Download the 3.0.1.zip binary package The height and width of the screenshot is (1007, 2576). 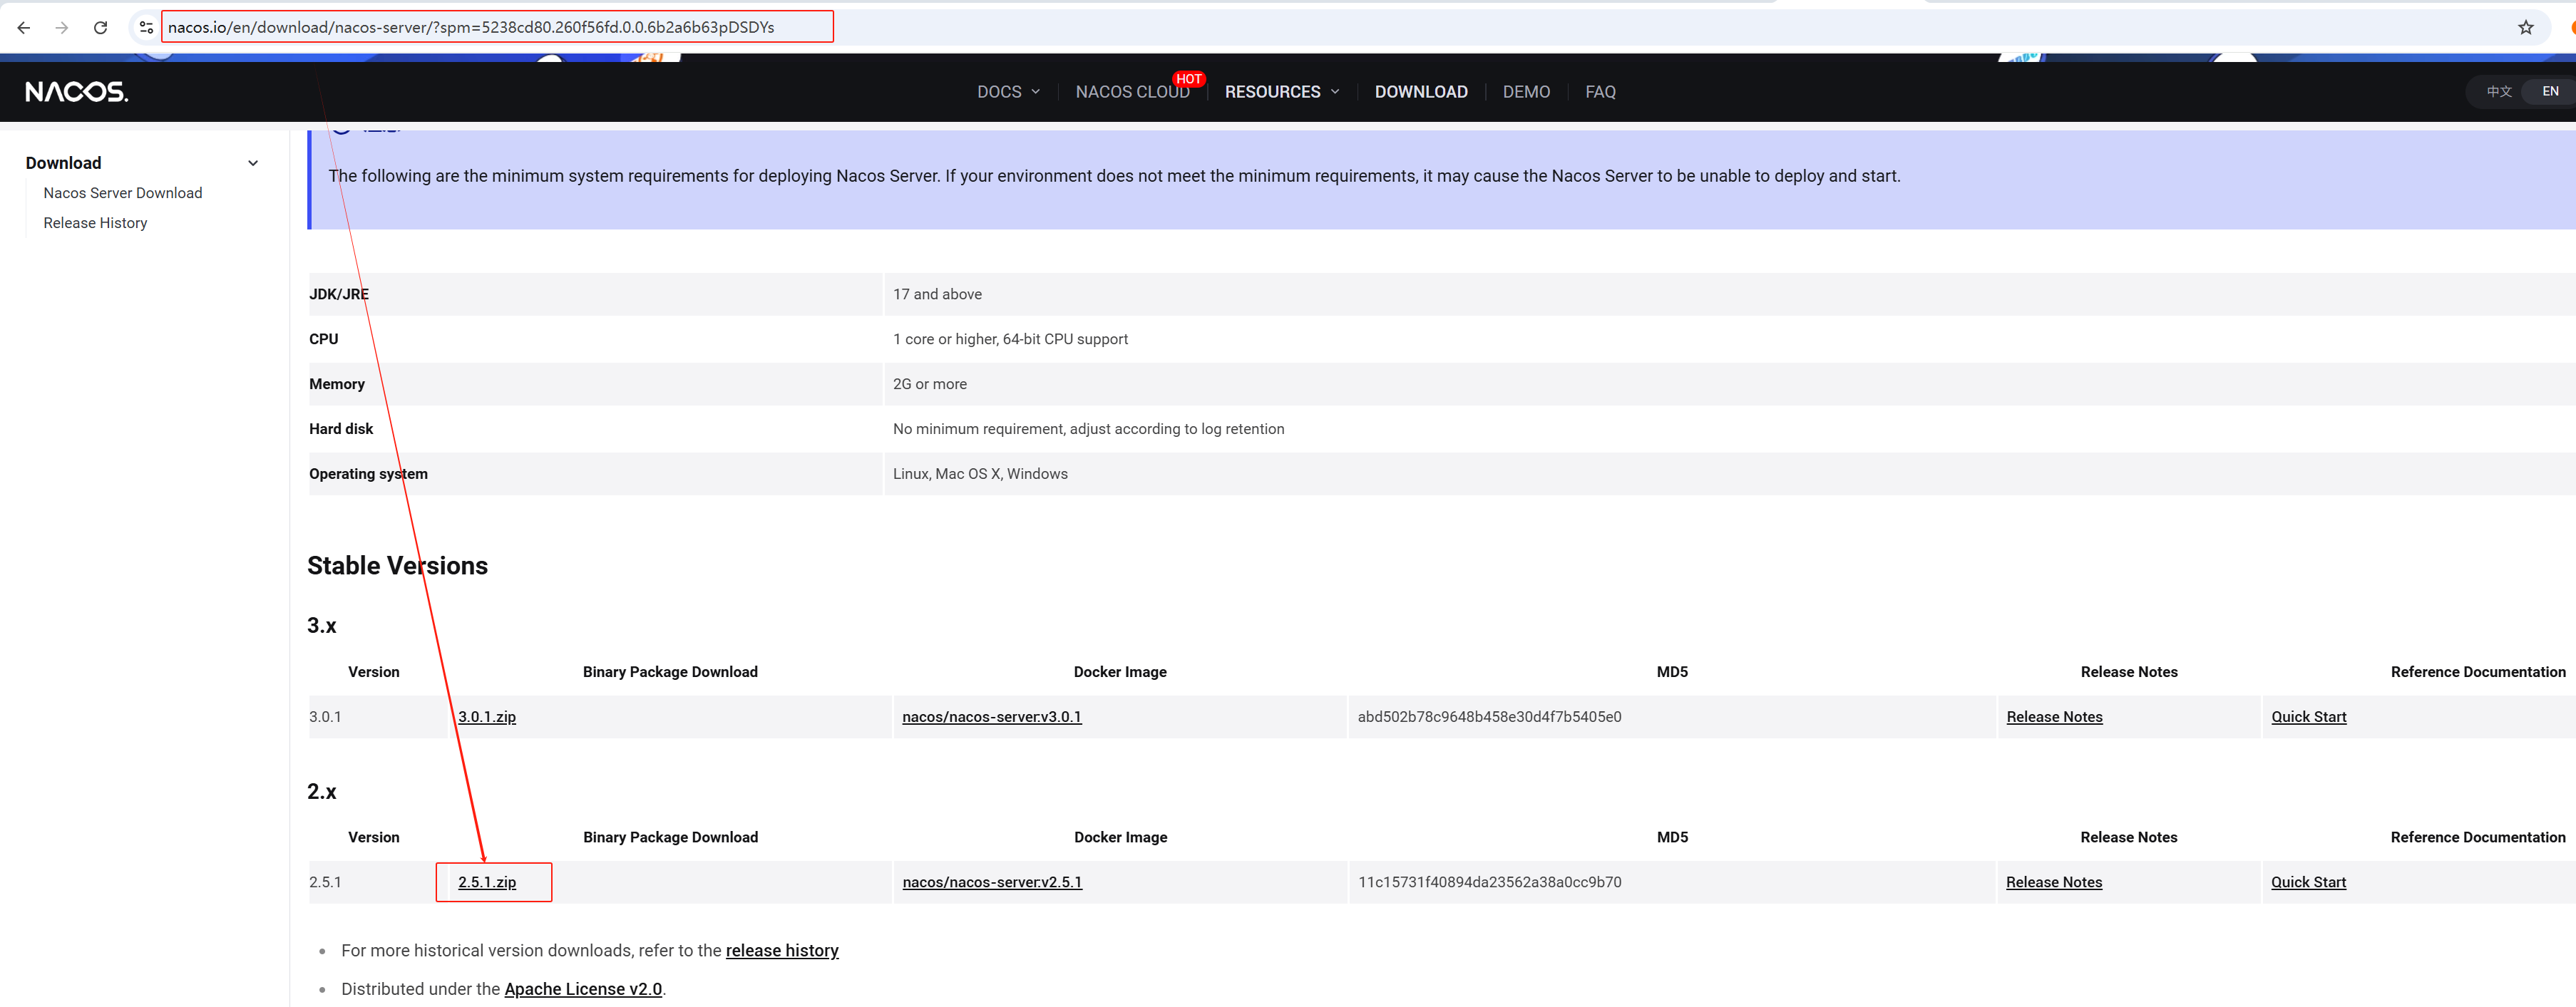pos(487,717)
